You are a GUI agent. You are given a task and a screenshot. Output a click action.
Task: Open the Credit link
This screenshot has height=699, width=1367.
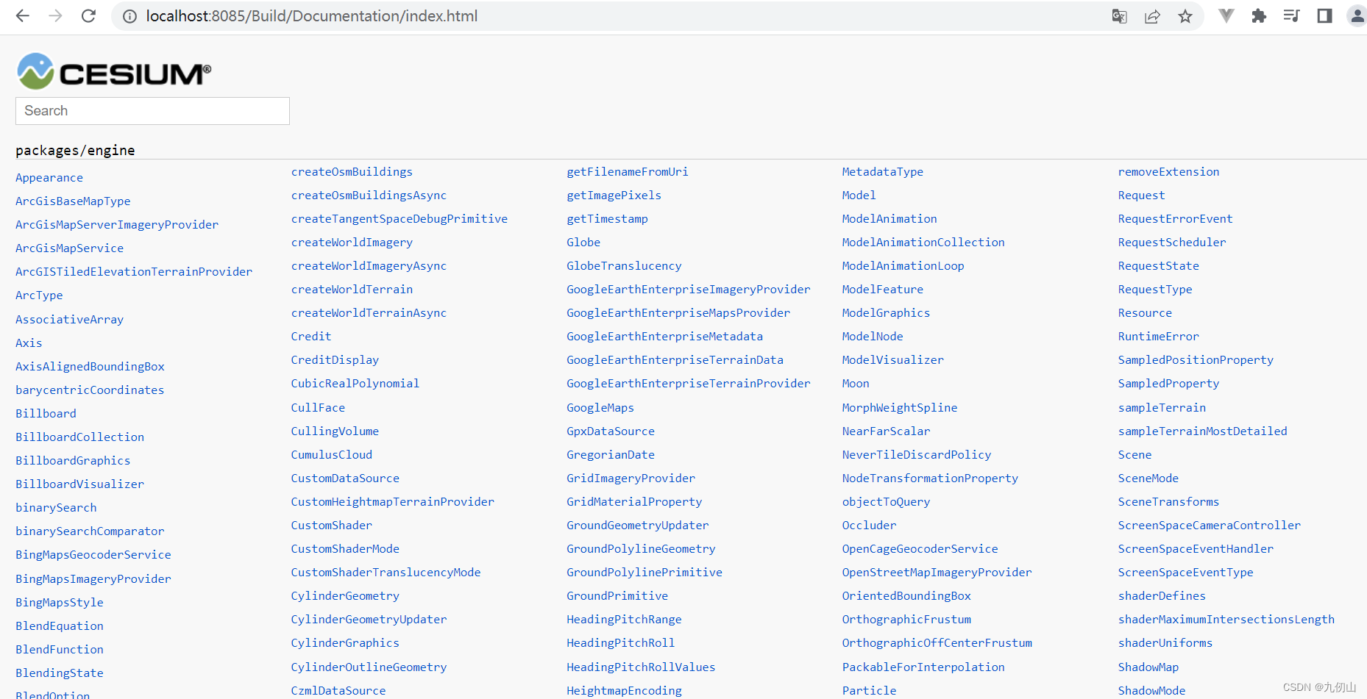click(311, 337)
